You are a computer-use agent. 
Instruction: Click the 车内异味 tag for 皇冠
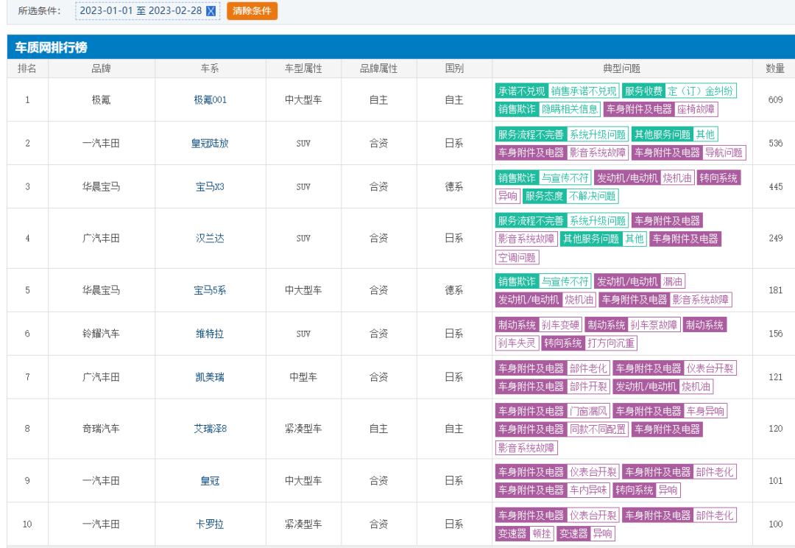click(588, 490)
